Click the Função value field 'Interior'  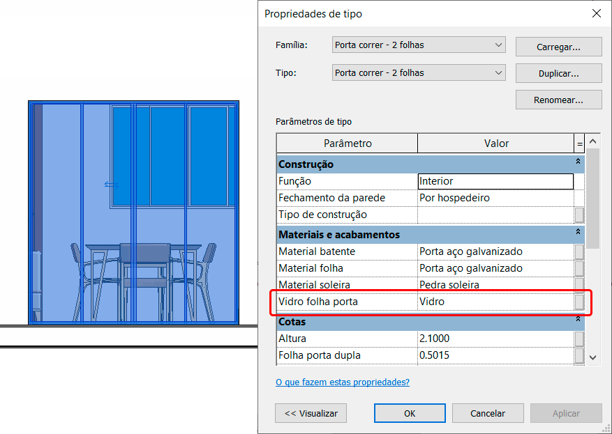tap(495, 181)
